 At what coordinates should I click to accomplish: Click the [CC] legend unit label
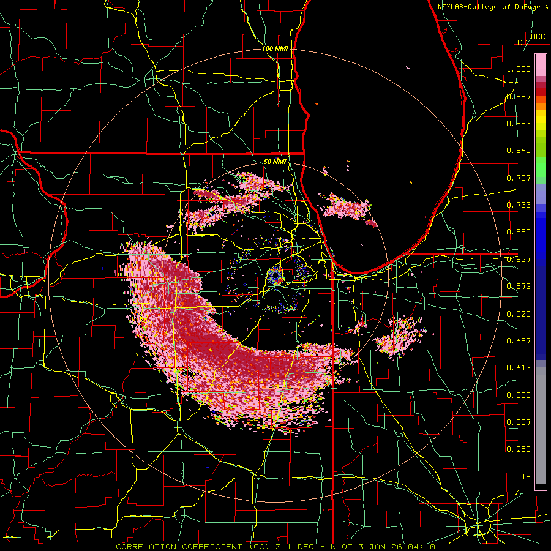click(522, 42)
